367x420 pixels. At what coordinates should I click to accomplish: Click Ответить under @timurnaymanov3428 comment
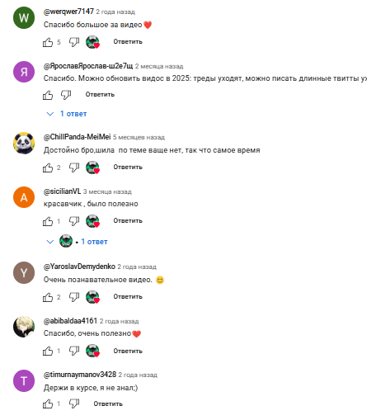click(x=108, y=403)
